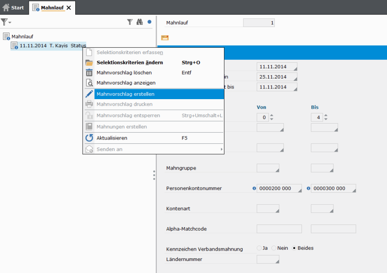The height and width of the screenshot is (273, 387).
Task: Increase the Bis stepper value from 4
Action: click(326, 115)
